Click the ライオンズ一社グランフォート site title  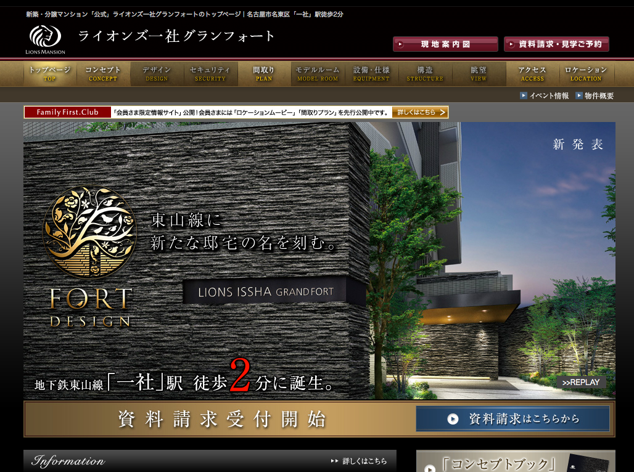pyautogui.click(x=176, y=36)
